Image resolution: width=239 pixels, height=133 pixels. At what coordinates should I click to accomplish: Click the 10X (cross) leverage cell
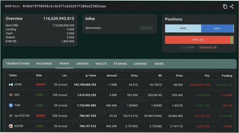60,95
